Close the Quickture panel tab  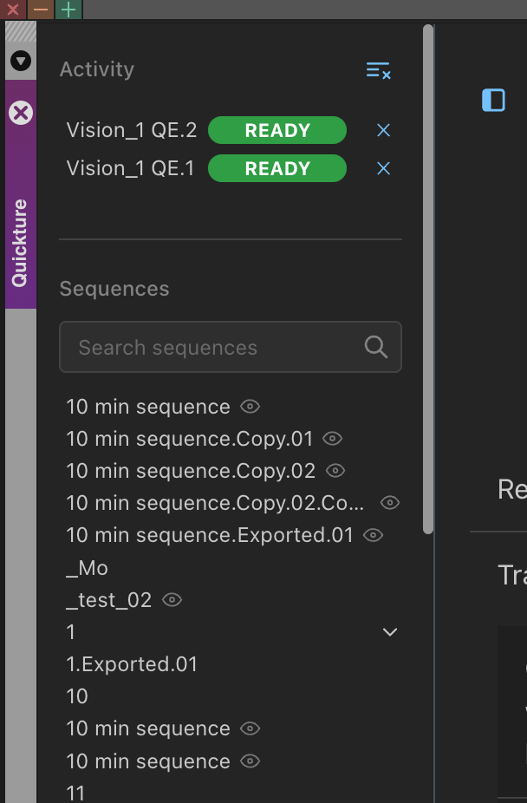pos(21,113)
